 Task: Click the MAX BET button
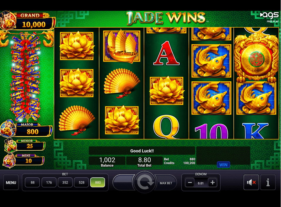tap(166, 183)
